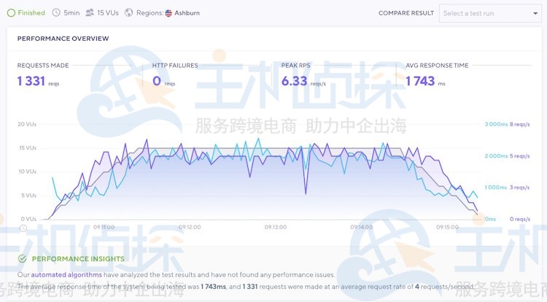Viewport: 547px width, 302px height.
Task: Click the Finished status label
Action: tap(31, 13)
